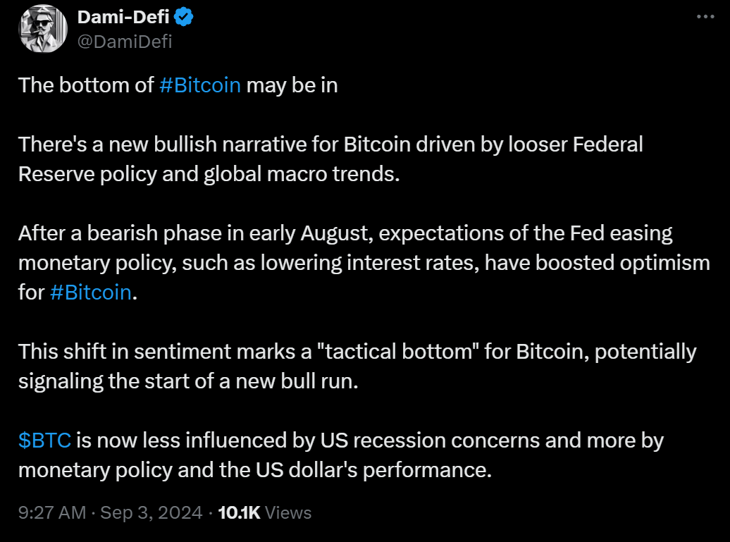Image resolution: width=730 pixels, height=542 pixels.
Task: Click the sentence "may be in"
Action: [x=292, y=85]
